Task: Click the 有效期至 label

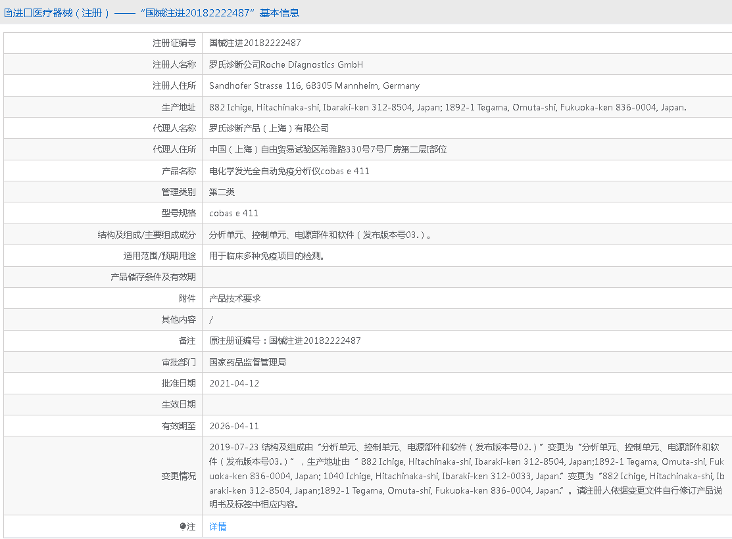Action: [x=178, y=427]
